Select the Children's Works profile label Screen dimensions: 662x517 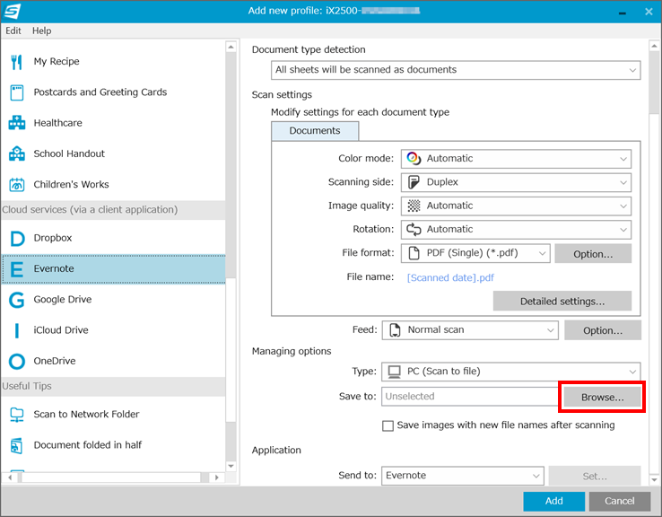(x=71, y=185)
